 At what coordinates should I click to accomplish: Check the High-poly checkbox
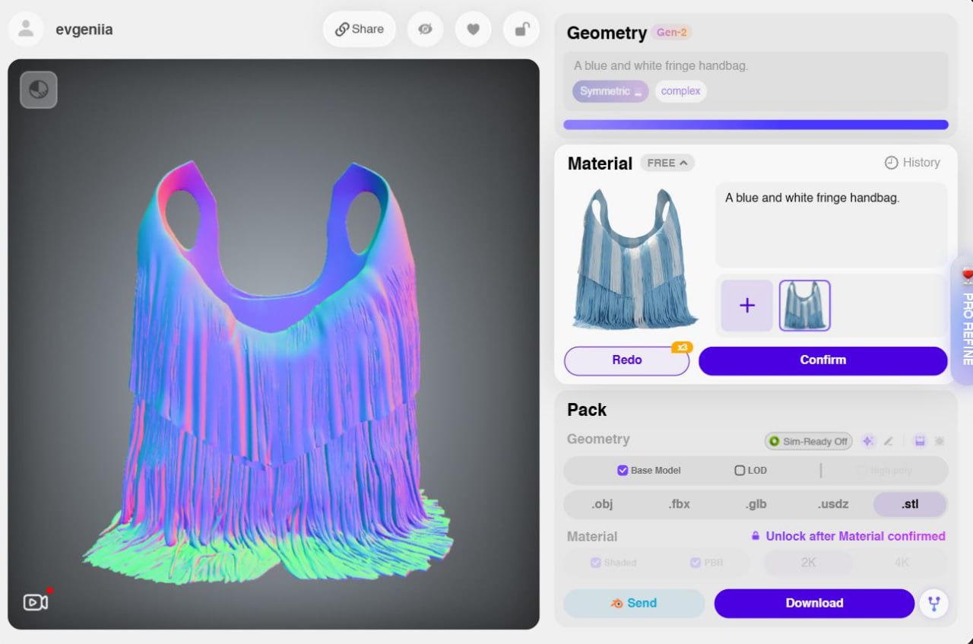point(861,471)
